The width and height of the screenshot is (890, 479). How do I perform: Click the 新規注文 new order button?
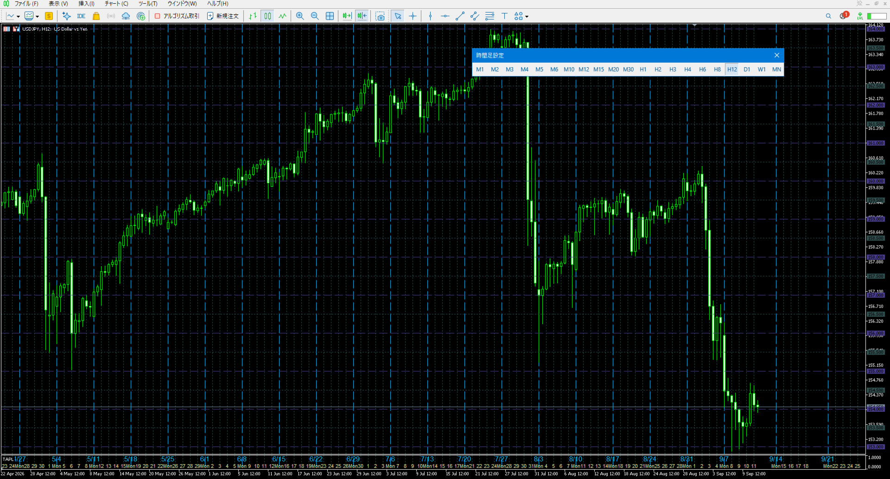[x=223, y=16]
